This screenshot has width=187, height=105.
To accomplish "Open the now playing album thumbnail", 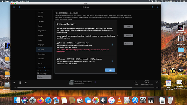I will pyautogui.click(x=71, y=82).
